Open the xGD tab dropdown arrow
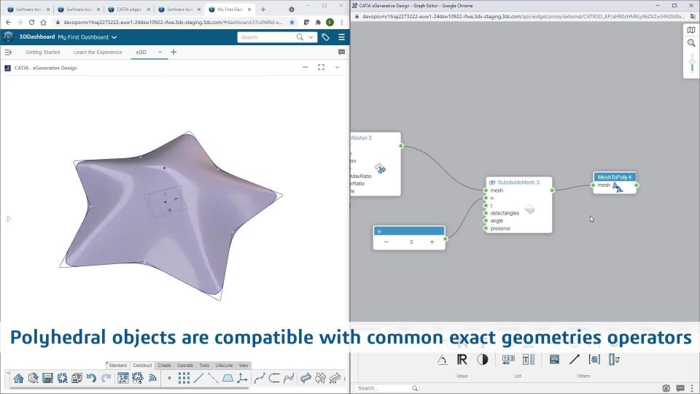This screenshot has width=700, height=394. (x=160, y=53)
